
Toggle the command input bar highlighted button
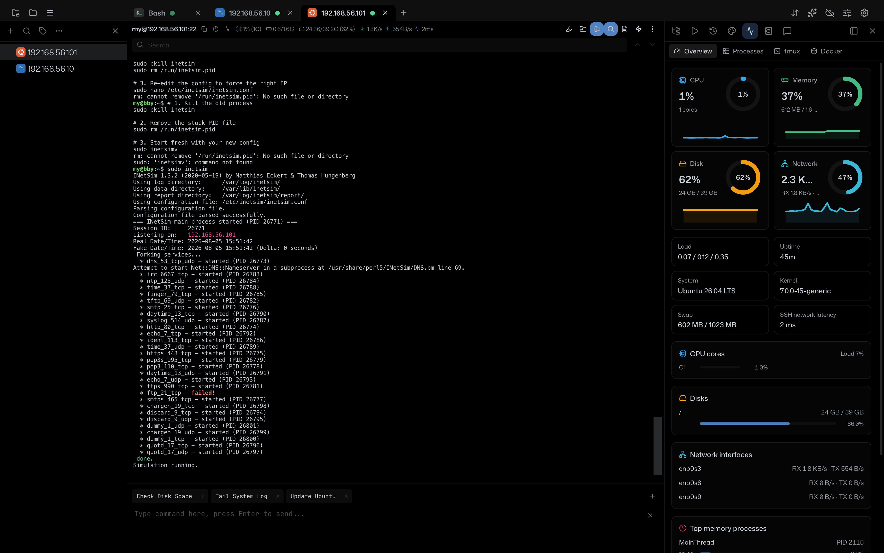click(597, 29)
